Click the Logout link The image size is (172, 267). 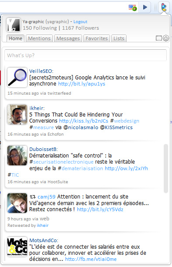click(80, 22)
